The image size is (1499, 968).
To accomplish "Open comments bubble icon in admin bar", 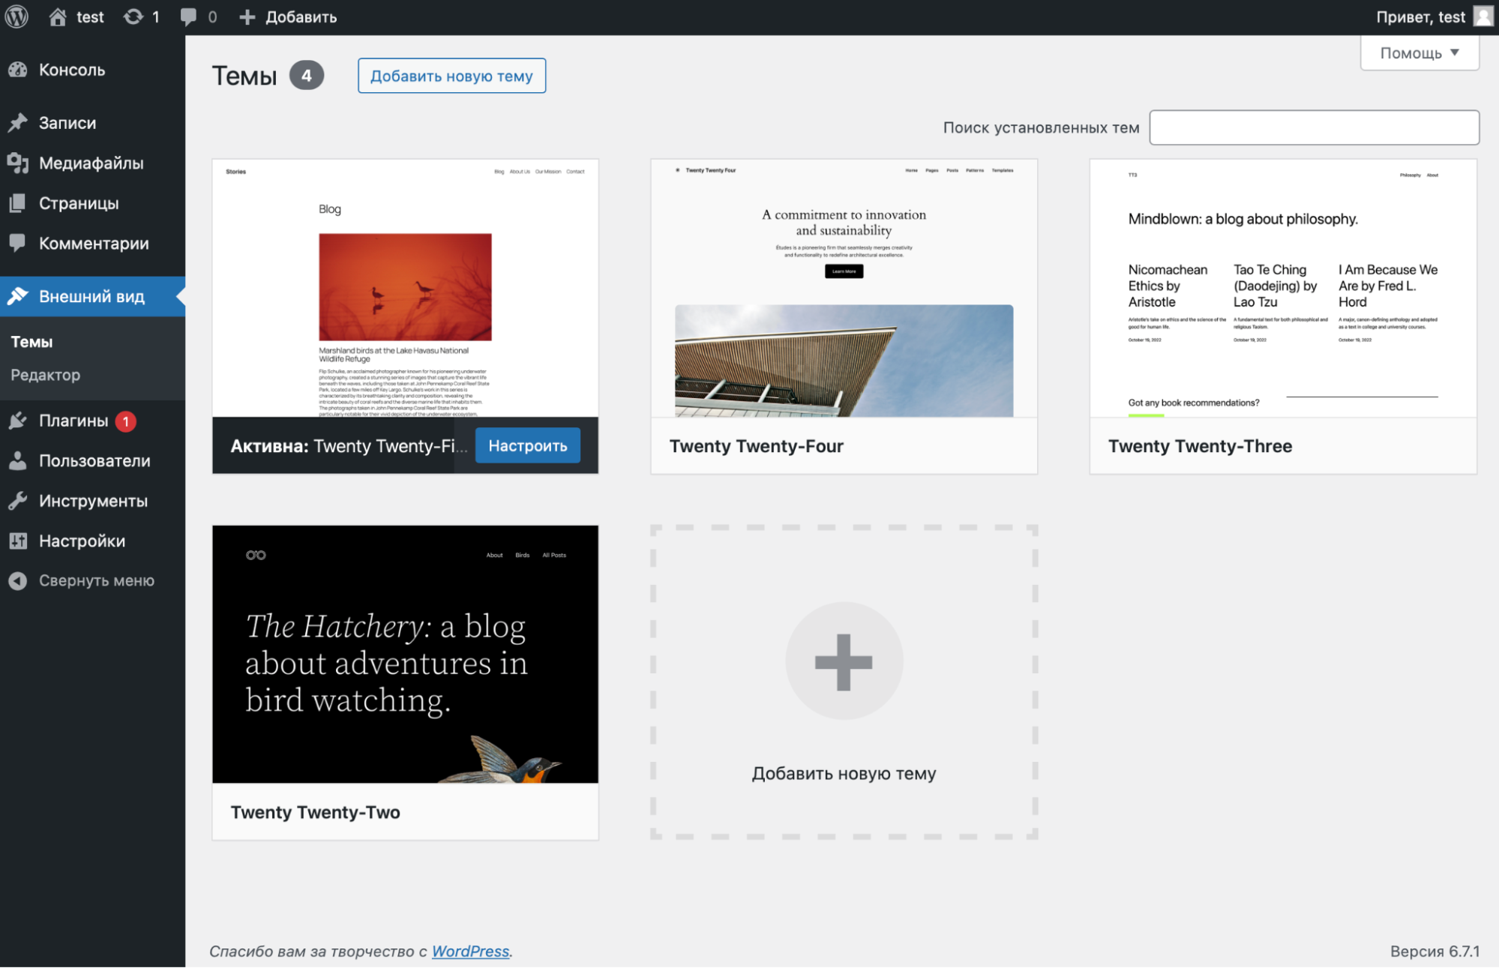I will click(x=189, y=16).
